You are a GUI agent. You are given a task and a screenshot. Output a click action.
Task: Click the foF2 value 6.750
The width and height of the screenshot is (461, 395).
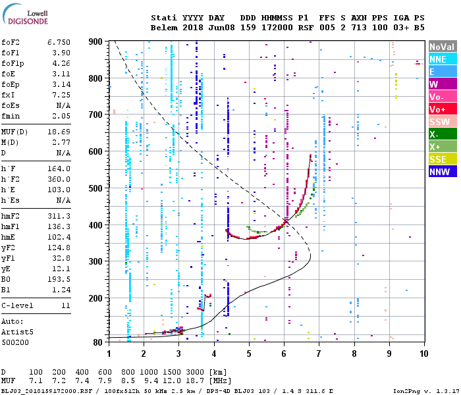pyautogui.click(x=59, y=42)
